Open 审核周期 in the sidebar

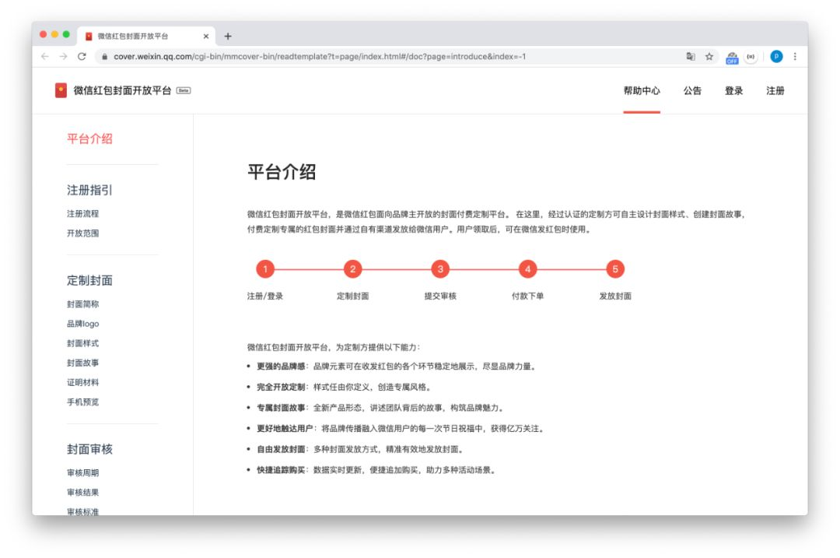click(x=83, y=472)
